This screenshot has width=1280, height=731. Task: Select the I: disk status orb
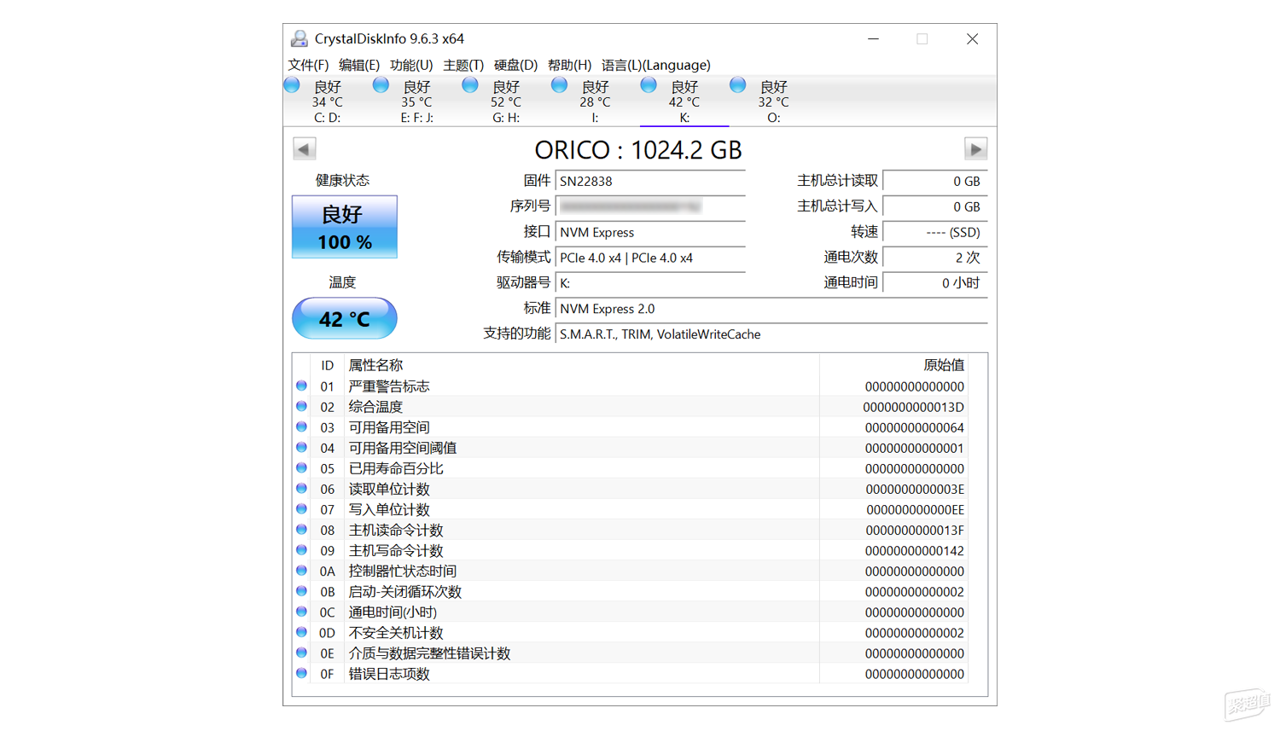[560, 85]
